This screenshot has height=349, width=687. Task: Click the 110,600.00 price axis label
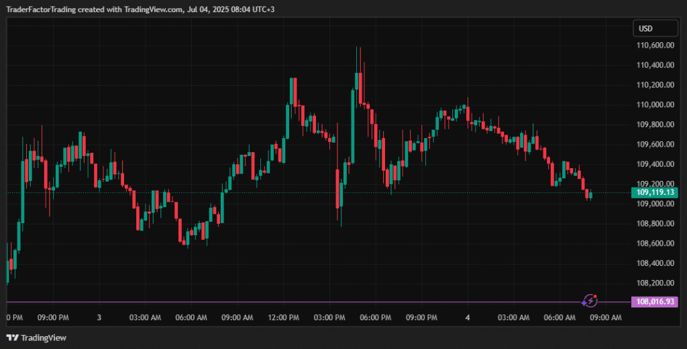[x=655, y=45]
